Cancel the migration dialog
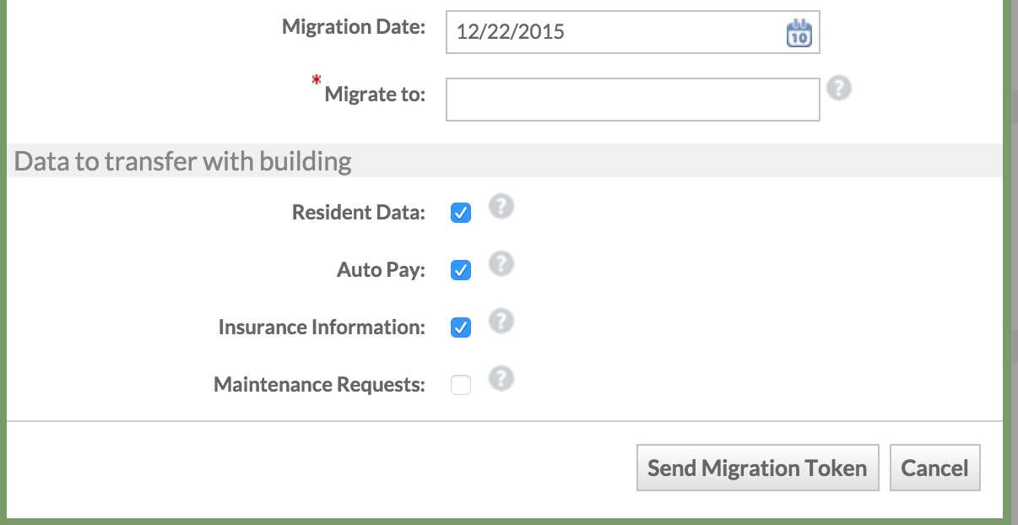Image resolution: width=1018 pixels, height=525 pixels. 934,468
